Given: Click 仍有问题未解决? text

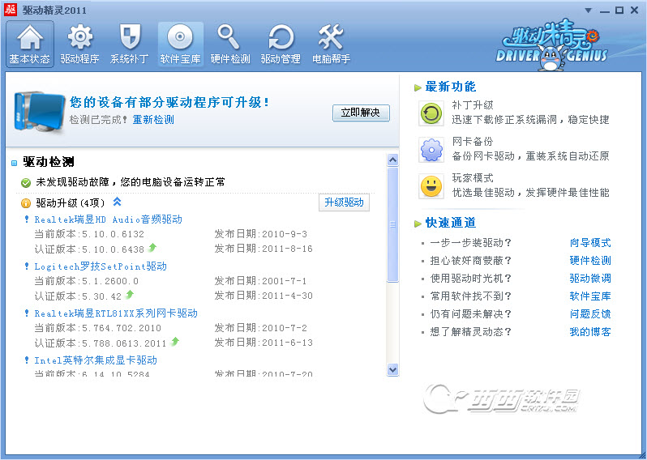Looking at the screenshot, I should point(471,314).
